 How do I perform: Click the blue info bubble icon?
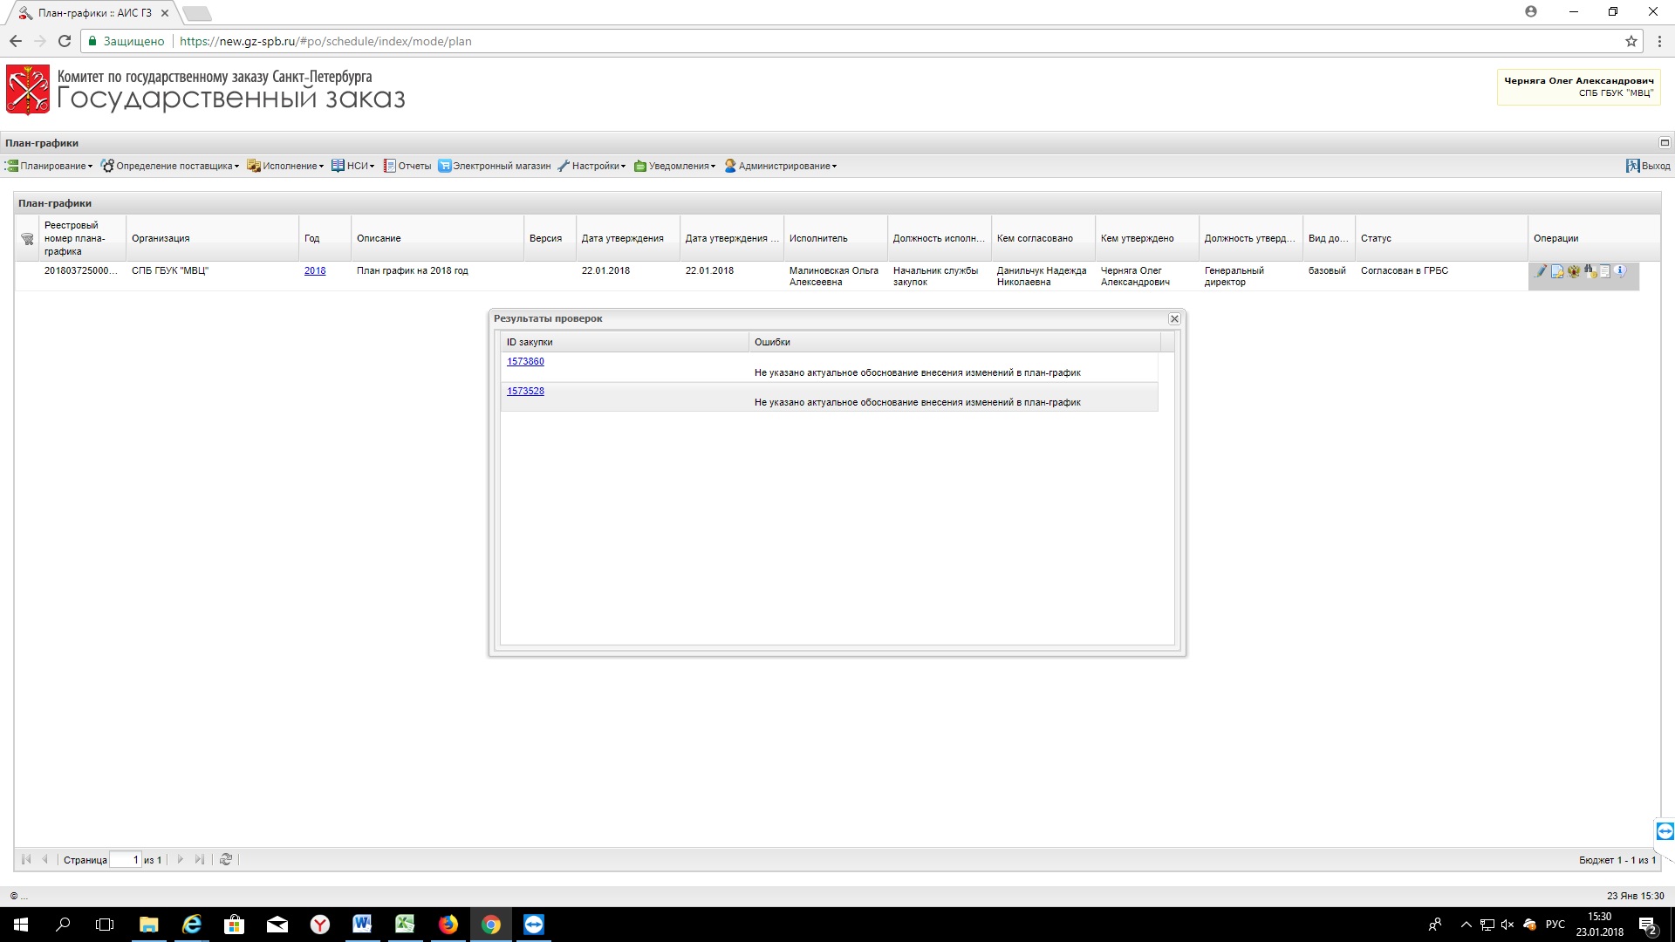pyautogui.click(x=1620, y=271)
